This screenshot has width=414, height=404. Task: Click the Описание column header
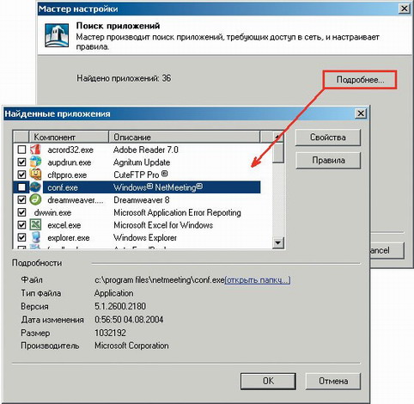click(x=185, y=137)
